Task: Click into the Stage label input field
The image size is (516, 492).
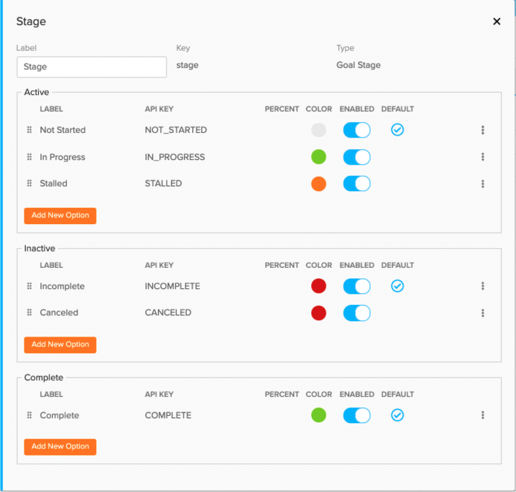Action: (x=92, y=67)
